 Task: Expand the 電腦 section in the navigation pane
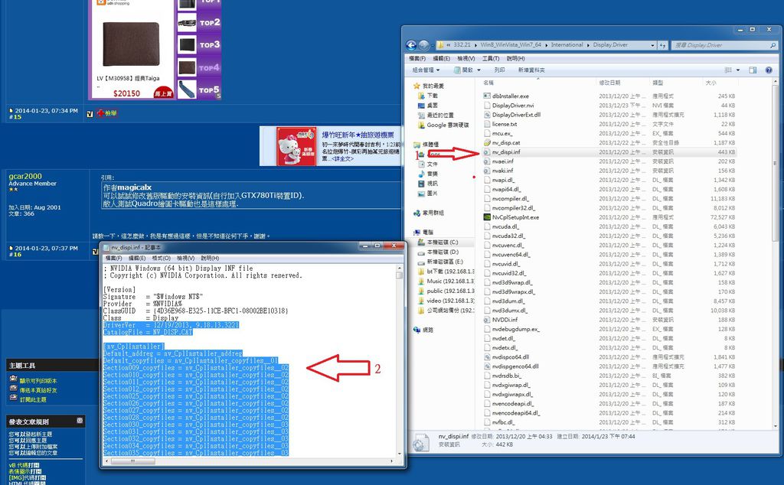coord(423,233)
